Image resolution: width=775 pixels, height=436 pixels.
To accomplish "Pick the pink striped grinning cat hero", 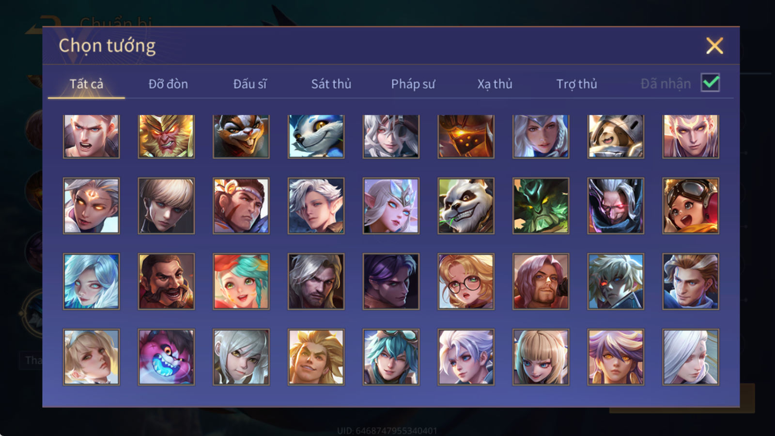I will point(166,357).
